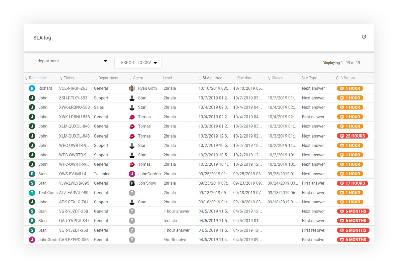
Task: Click the red 6 MONTHS status badge
Action: point(353,211)
